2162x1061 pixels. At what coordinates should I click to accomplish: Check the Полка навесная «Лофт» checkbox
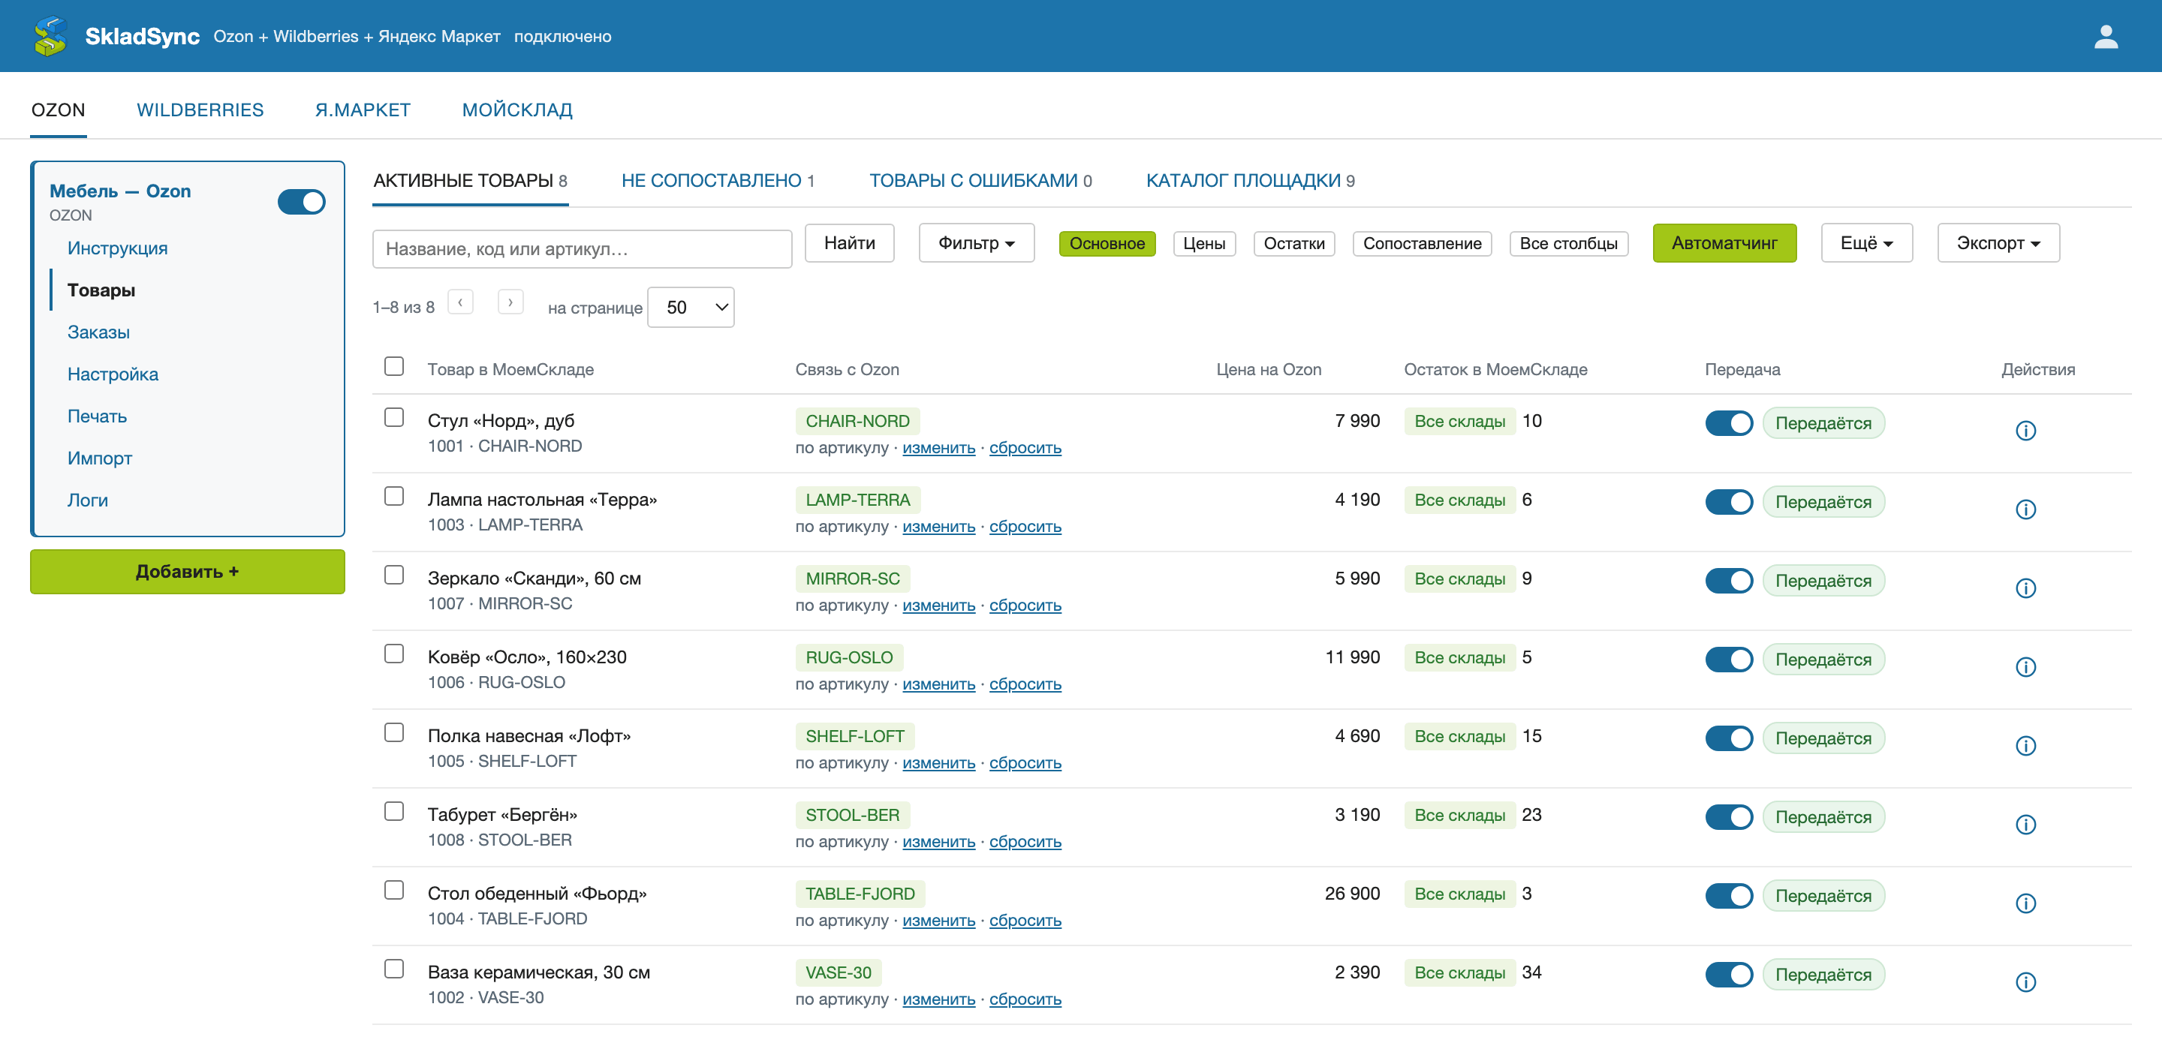(x=393, y=732)
